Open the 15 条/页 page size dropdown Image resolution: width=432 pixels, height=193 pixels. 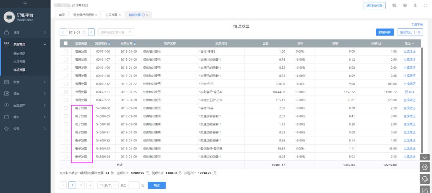coord(108,185)
